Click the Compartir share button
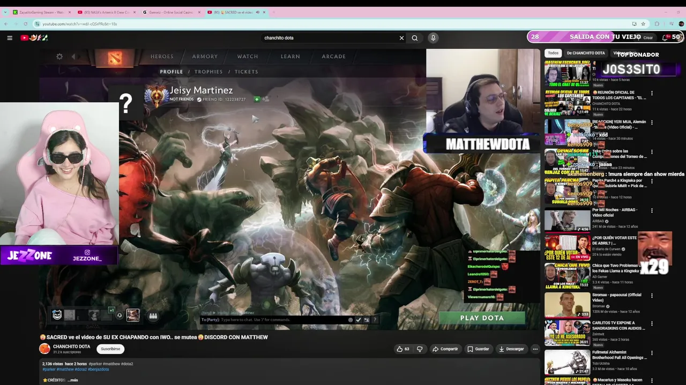686x385 pixels. coord(445,349)
